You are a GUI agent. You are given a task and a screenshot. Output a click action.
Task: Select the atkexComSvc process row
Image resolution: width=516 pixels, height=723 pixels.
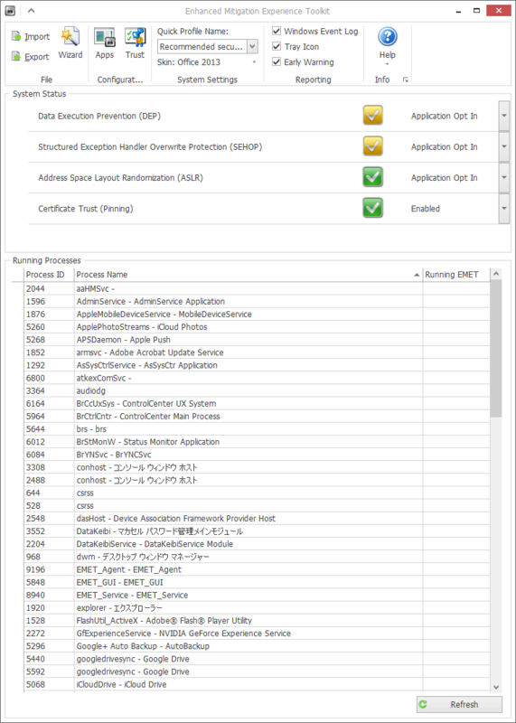coord(258,378)
